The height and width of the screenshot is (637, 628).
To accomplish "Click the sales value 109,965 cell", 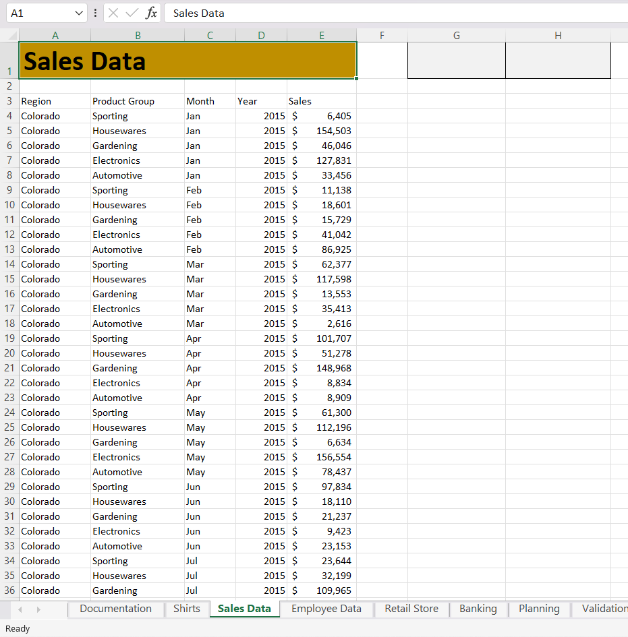I will 322,590.
